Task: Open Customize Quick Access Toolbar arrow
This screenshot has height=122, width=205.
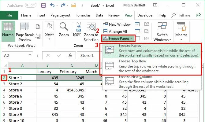Action: [x=82, y=6]
